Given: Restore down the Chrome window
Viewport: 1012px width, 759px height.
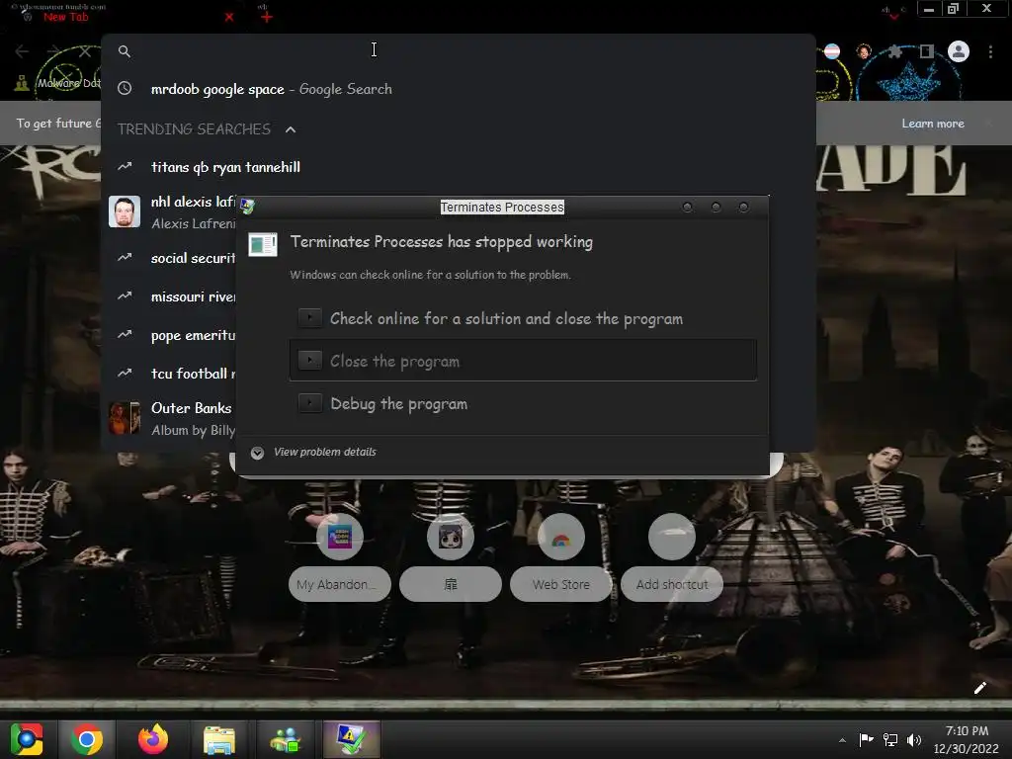Looking at the screenshot, I should 954,9.
